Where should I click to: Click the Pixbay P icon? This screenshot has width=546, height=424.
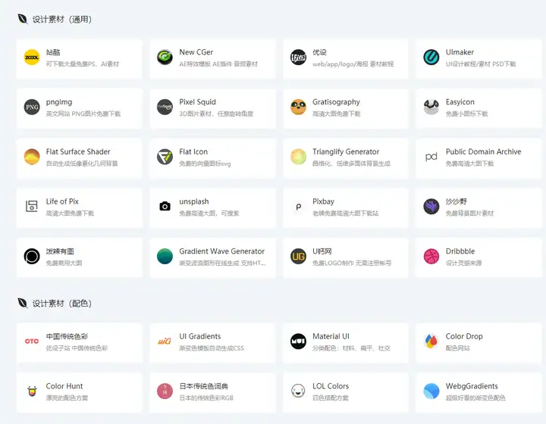pyautogui.click(x=299, y=207)
